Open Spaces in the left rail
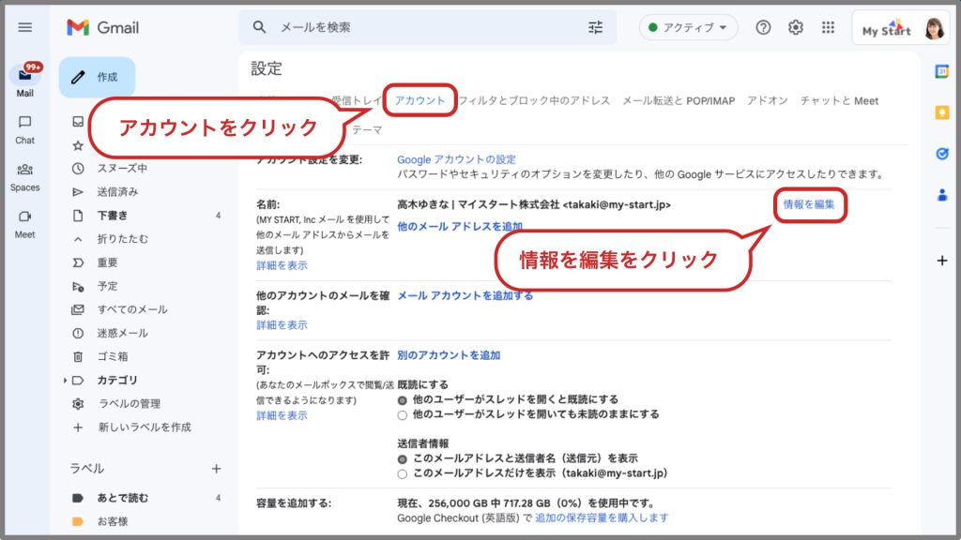The image size is (961, 540). coord(25,175)
